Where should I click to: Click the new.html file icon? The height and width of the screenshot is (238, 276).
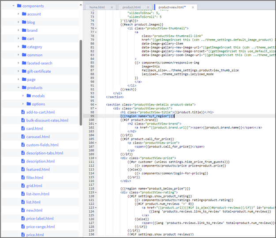23,210
